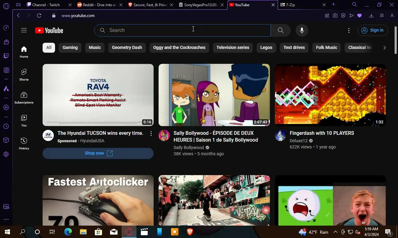
Task: Open the Deluxe12 channel name link
Action: [298, 141]
